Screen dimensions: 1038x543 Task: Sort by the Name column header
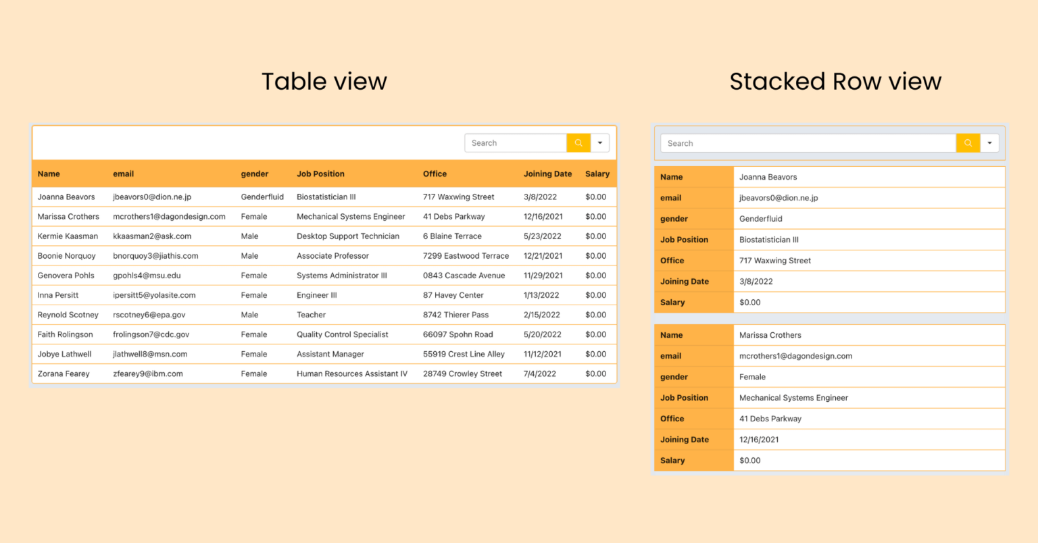49,174
